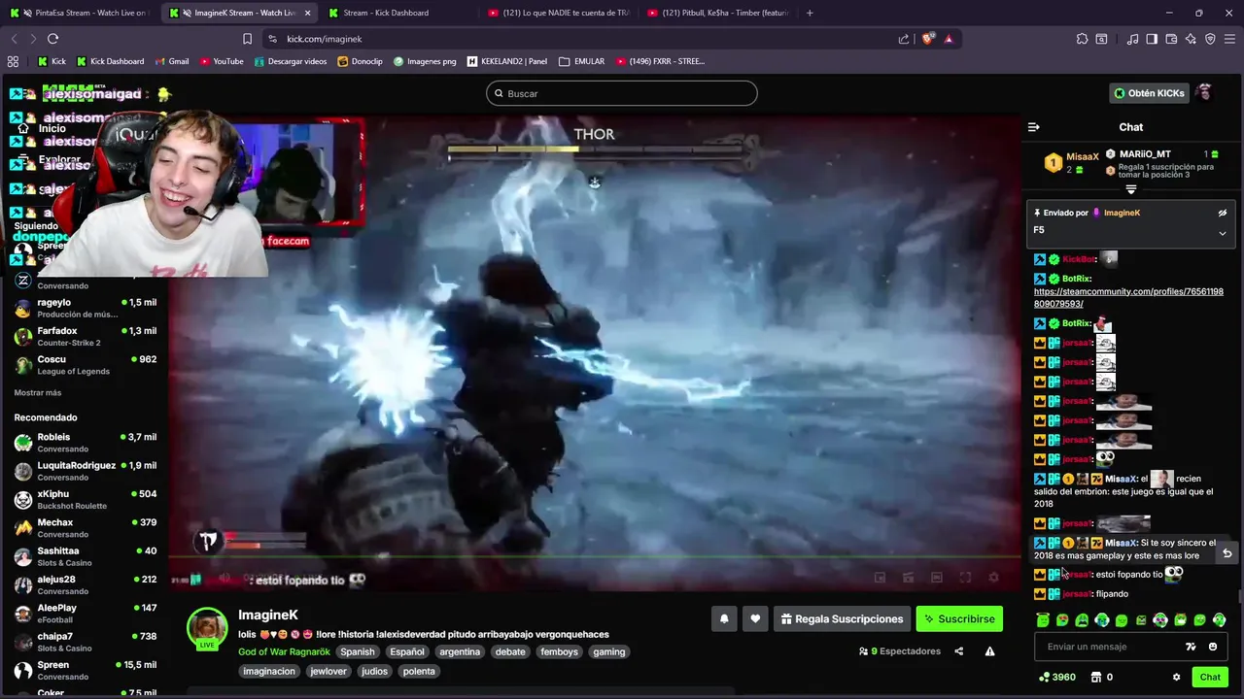Open Kick Dashboard bookmark
Viewport: 1244px width, 699px height.
pos(110,61)
